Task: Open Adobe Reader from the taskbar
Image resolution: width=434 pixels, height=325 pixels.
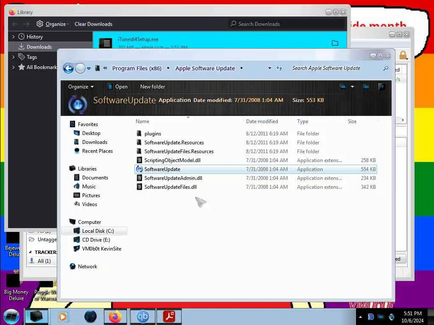Action: (169, 317)
